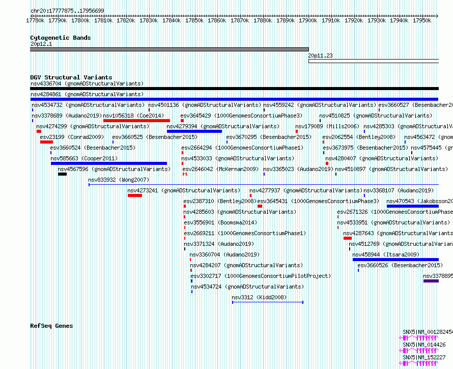Open the esv2062554 (Bentley2008) label
This screenshot has height=369, width=453.
coord(359,137)
